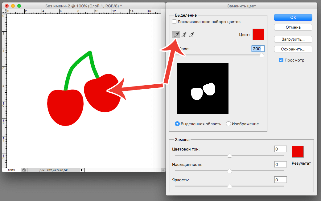Select the Выделенная область radio button

177,124
